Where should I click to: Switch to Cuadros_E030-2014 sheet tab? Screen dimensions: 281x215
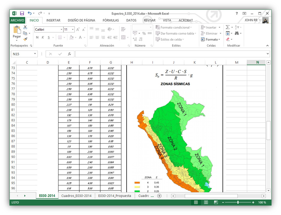pos(76,196)
